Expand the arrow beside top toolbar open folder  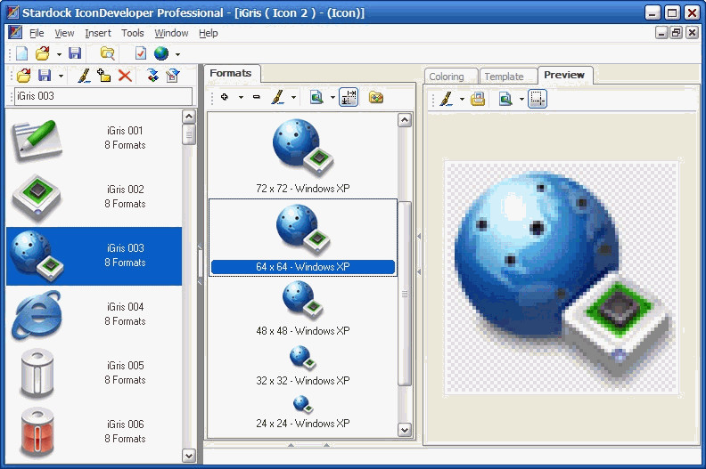click(59, 54)
